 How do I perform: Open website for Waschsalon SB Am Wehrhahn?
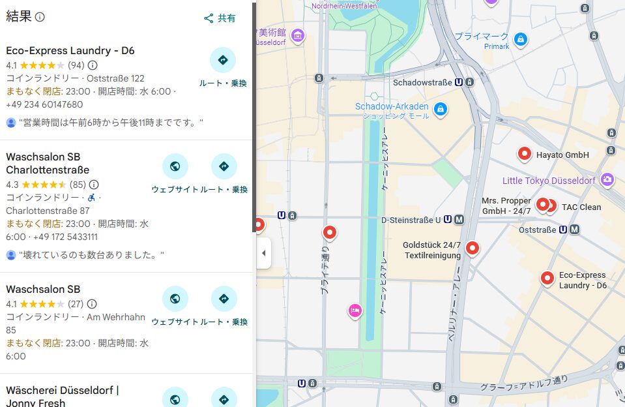tap(175, 299)
